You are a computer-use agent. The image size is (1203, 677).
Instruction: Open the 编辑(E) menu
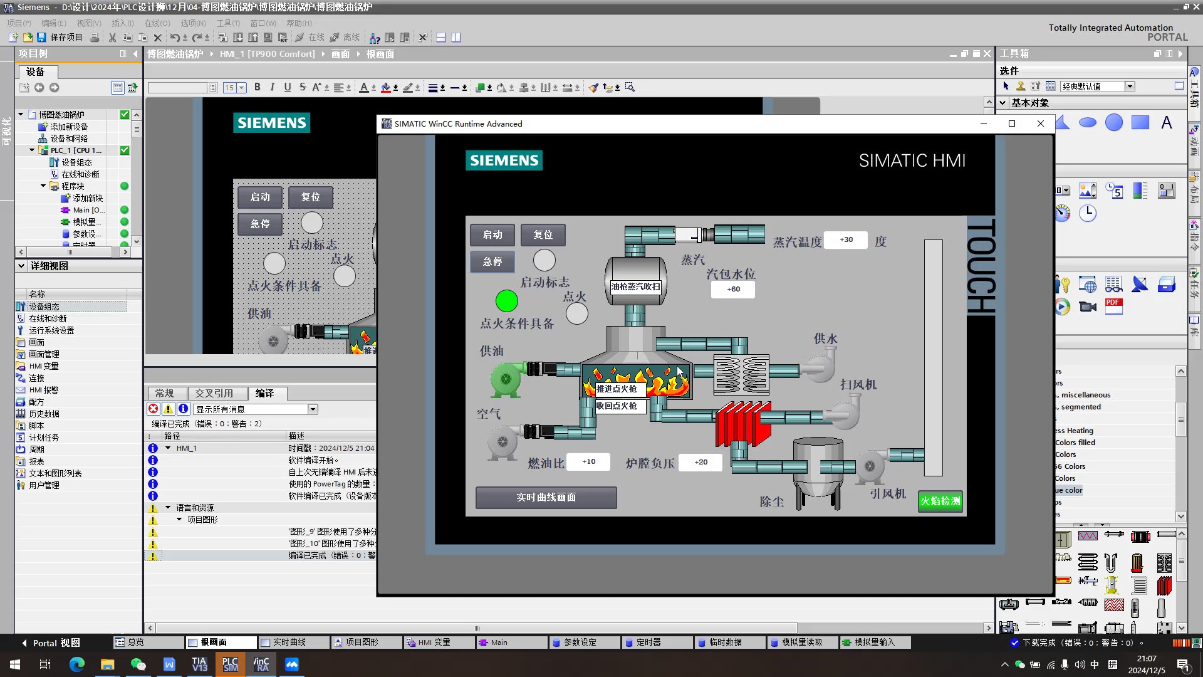pyautogui.click(x=53, y=23)
